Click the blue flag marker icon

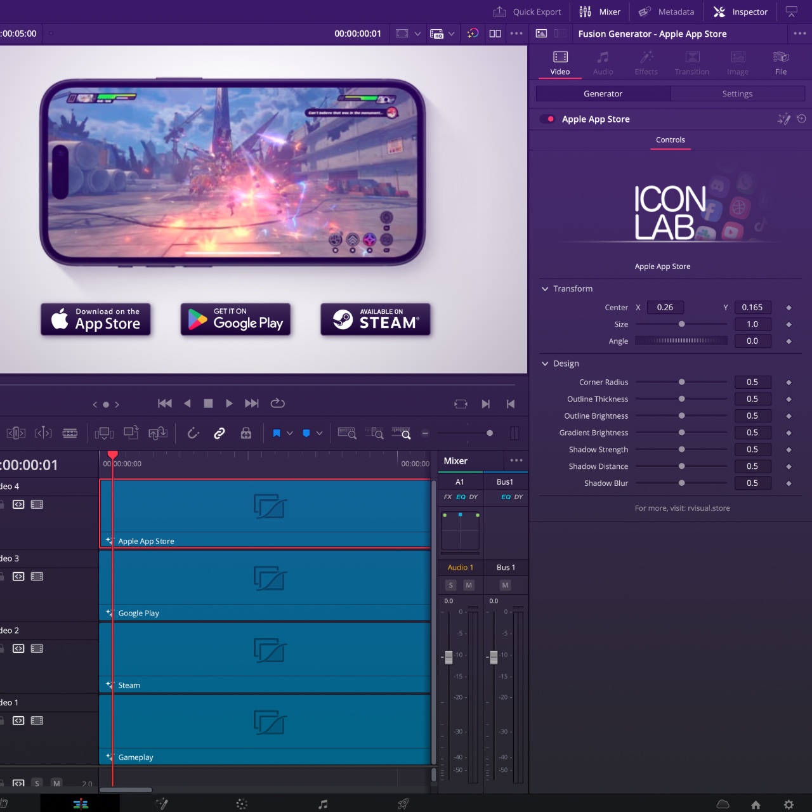pyautogui.click(x=277, y=433)
